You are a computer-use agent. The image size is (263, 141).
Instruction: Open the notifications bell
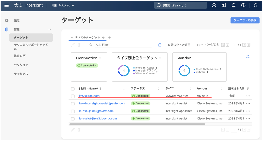click(x=234, y=5)
